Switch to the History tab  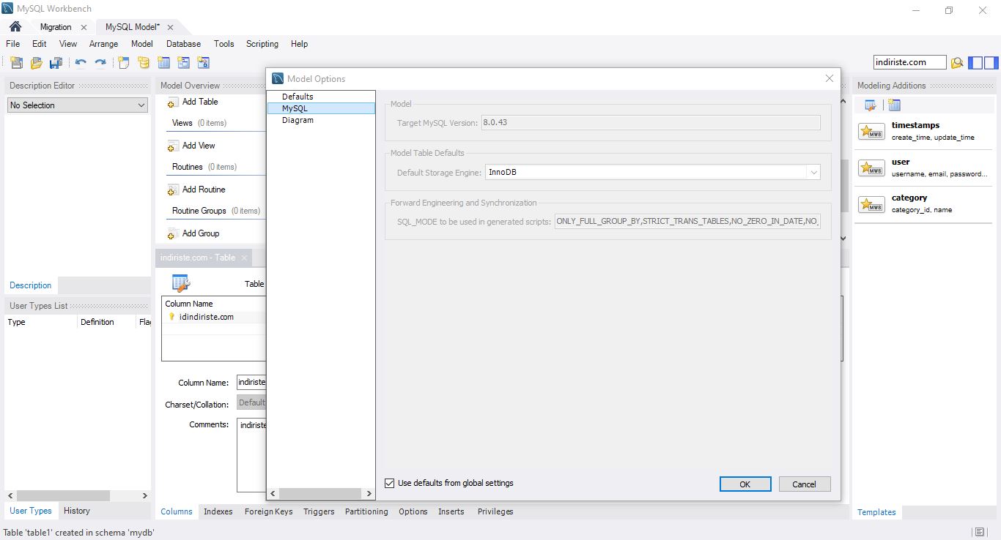(77, 511)
